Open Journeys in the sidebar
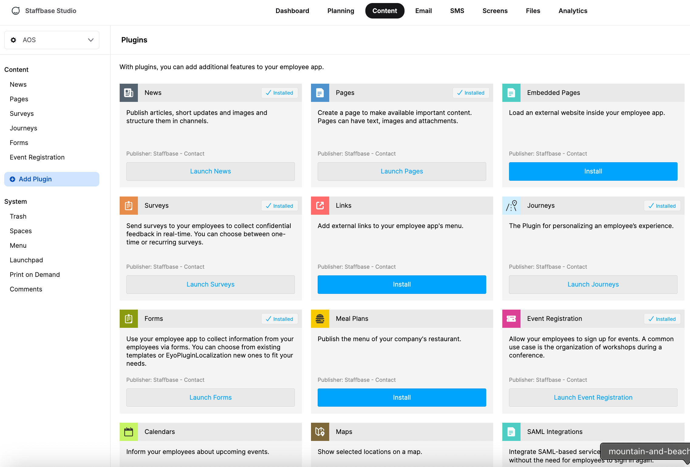This screenshot has height=467, width=690. (23, 128)
